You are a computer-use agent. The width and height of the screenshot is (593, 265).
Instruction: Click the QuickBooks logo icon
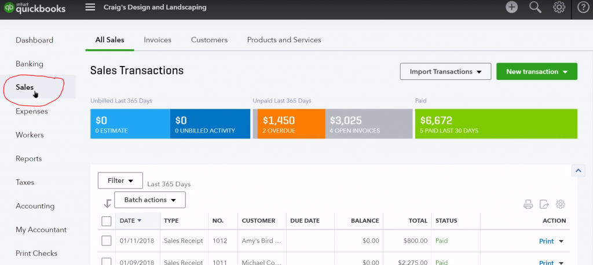pyautogui.click(x=10, y=8)
